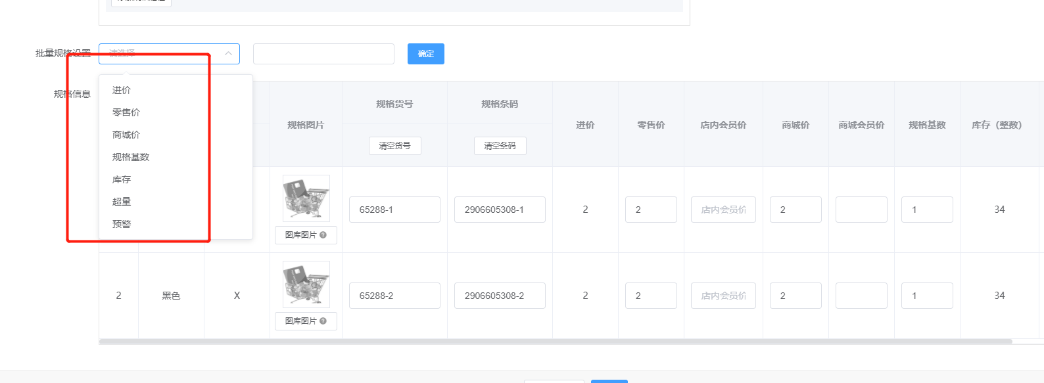Click the 库存 value 34 in row 65288-2

click(x=999, y=296)
